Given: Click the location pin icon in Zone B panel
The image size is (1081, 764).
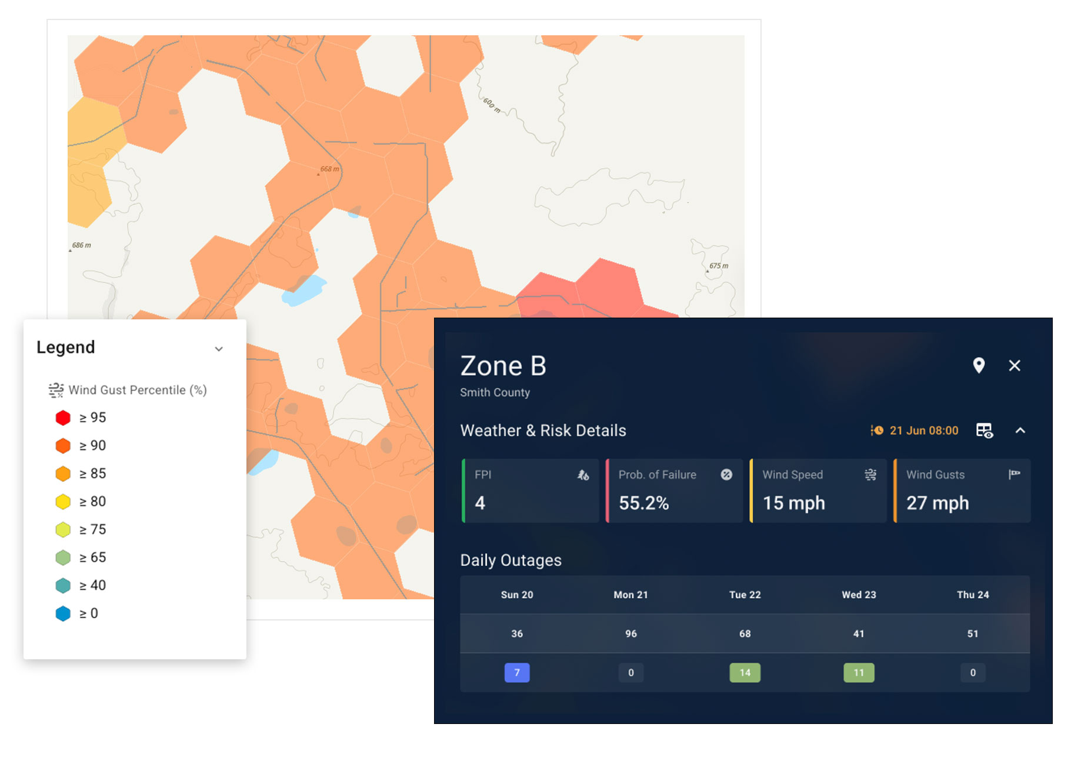Looking at the screenshot, I should coord(979,365).
